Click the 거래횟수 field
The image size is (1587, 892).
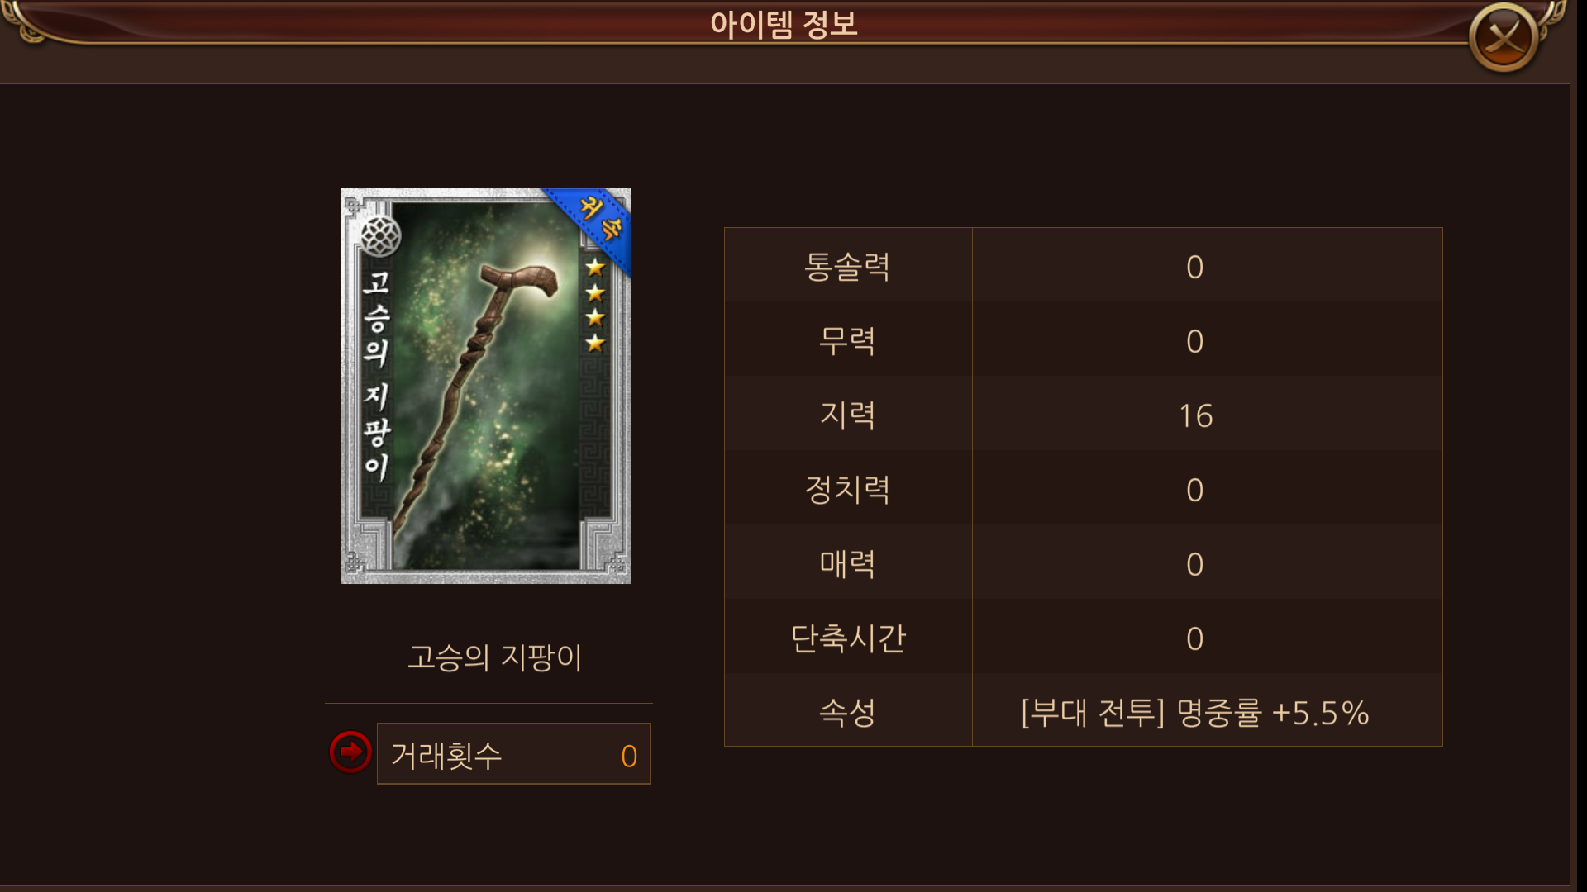[x=513, y=753]
